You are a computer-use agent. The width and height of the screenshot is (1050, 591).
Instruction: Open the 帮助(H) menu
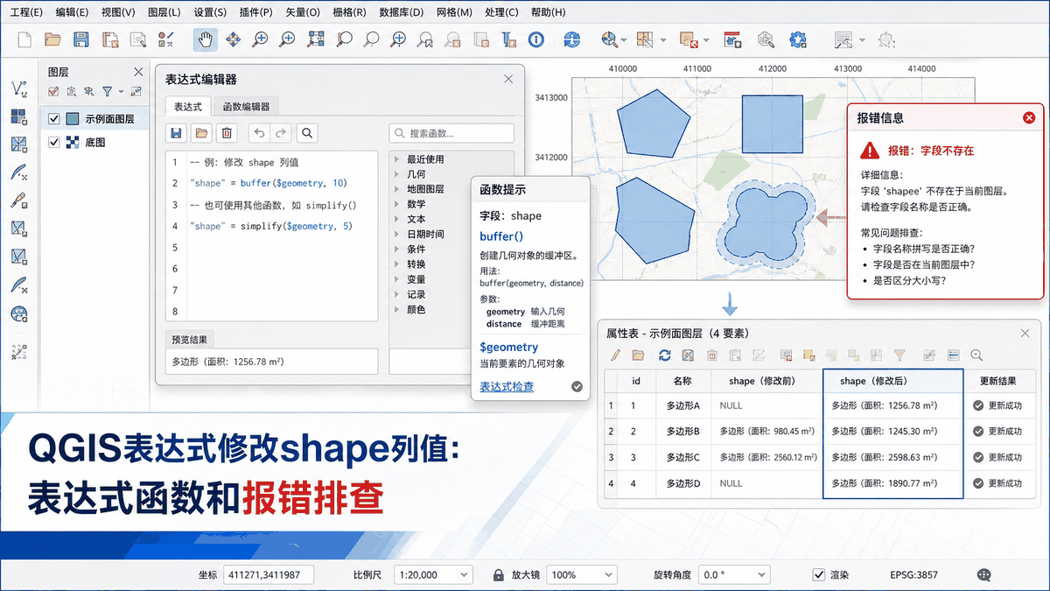(x=548, y=12)
